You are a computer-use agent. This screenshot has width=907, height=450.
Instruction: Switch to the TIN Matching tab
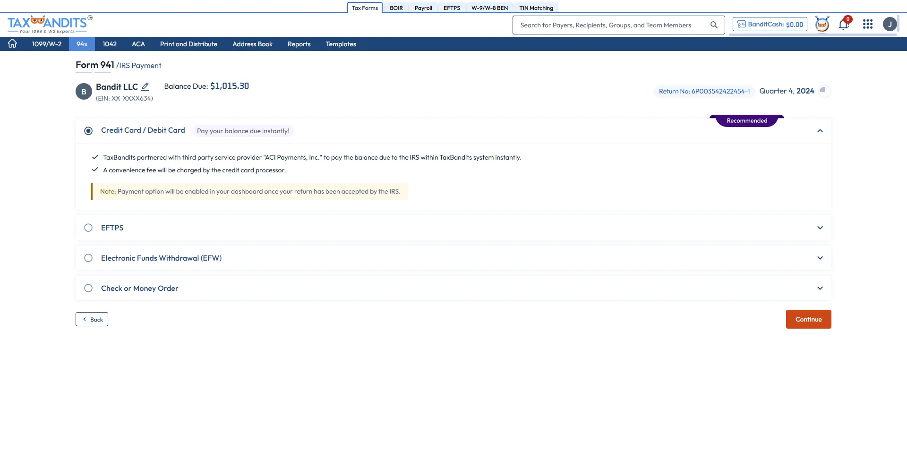point(536,8)
